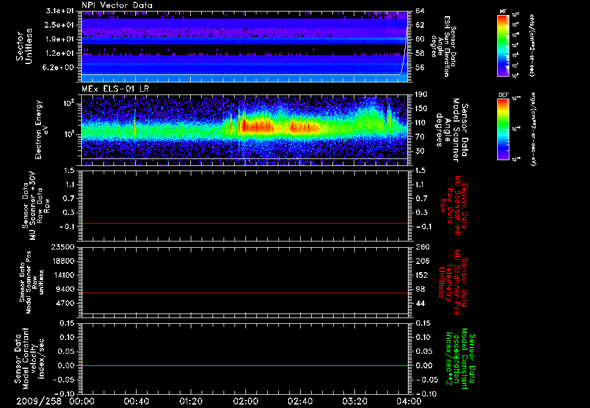Click the 02:00 time axis label
The width and height of the screenshot is (590, 408).
click(245, 401)
